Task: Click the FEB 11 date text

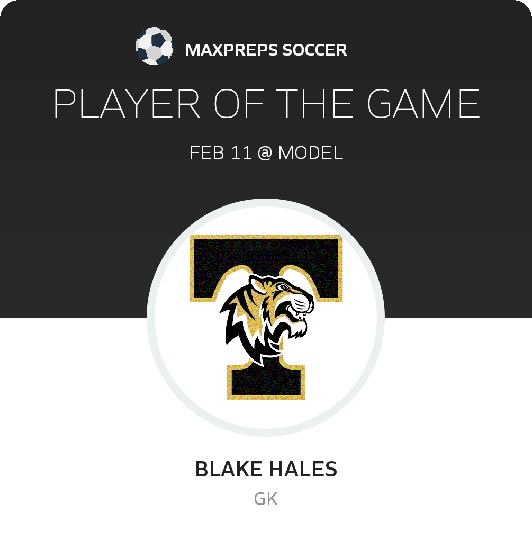Action: pyautogui.click(x=221, y=152)
